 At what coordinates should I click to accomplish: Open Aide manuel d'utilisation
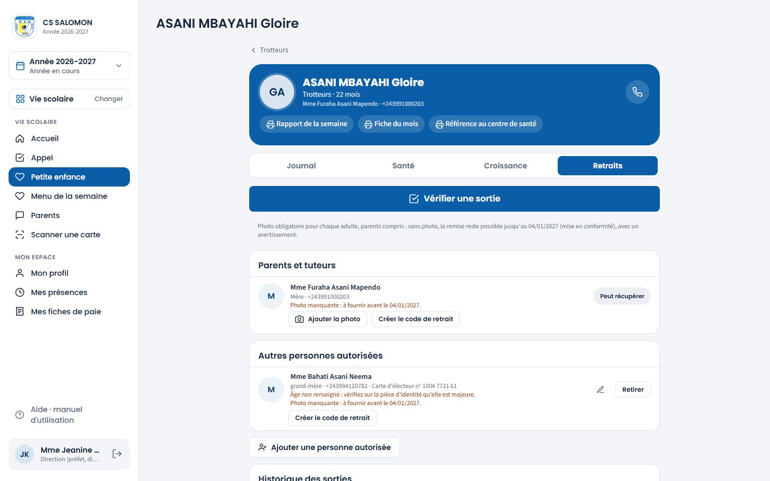tap(69, 415)
